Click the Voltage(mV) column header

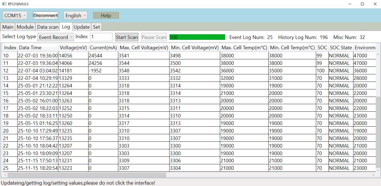[73, 48]
